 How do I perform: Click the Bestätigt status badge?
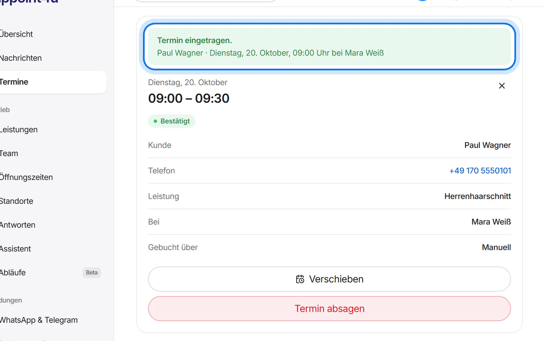click(172, 121)
